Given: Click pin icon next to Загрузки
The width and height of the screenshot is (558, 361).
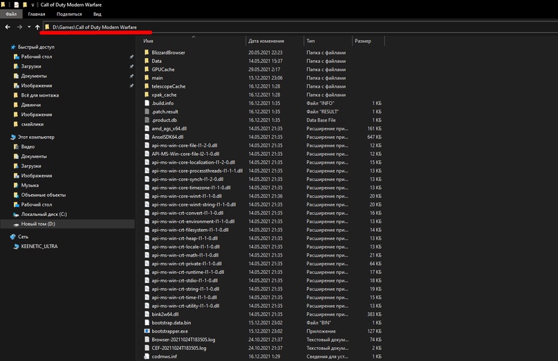Looking at the screenshot, I should pos(131,66).
